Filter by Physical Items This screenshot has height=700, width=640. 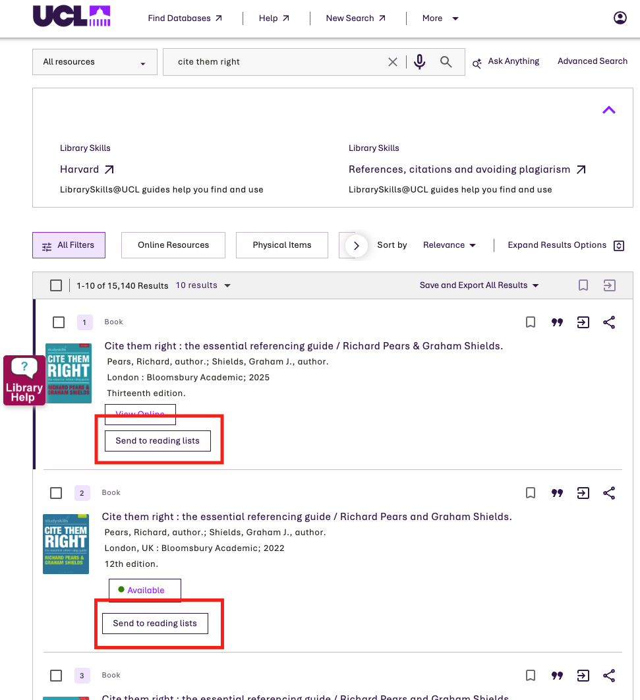(x=281, y=245)
